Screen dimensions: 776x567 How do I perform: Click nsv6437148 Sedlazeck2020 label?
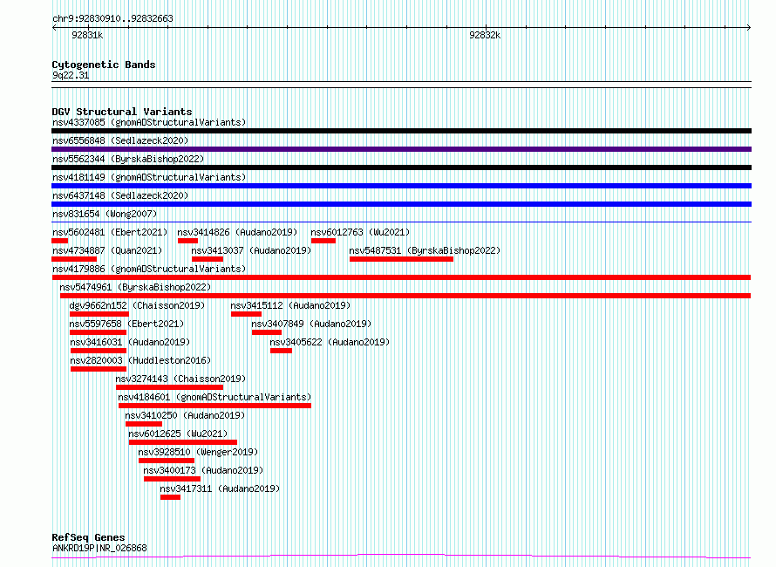pos(120,195)
